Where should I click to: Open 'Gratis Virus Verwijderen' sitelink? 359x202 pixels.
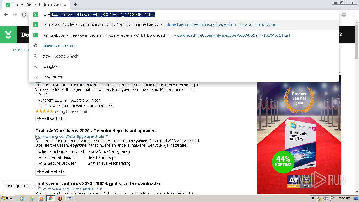109,151
